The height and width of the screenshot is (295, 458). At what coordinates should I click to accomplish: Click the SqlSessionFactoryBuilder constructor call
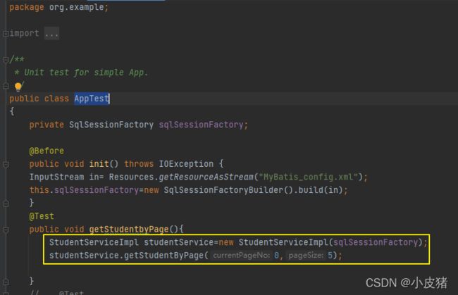click(x=223, y=190)
